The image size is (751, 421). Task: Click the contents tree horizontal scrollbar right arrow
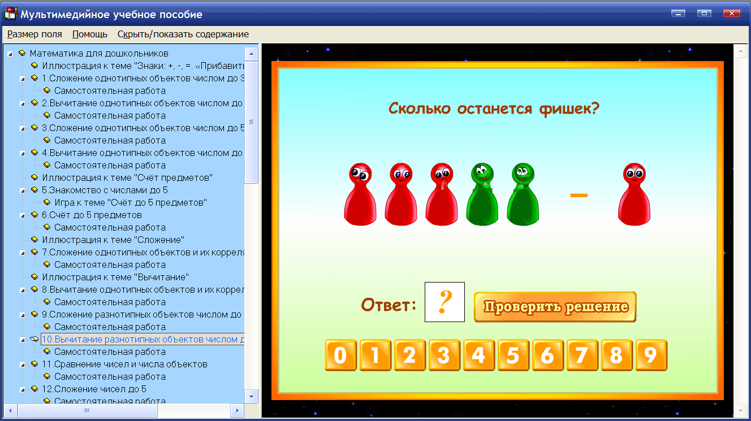[x=238, y=410]
